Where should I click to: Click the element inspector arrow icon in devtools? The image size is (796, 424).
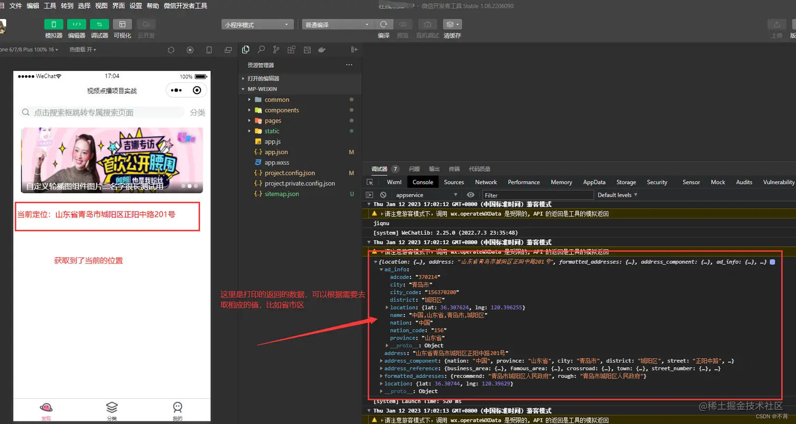click(x=370, y=182)
